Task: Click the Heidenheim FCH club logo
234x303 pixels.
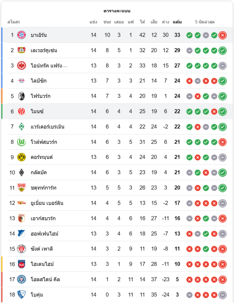Action: coord(21,264)
